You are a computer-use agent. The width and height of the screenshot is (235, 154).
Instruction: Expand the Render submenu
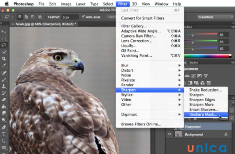pyautogui.click(x=150, y=85)
